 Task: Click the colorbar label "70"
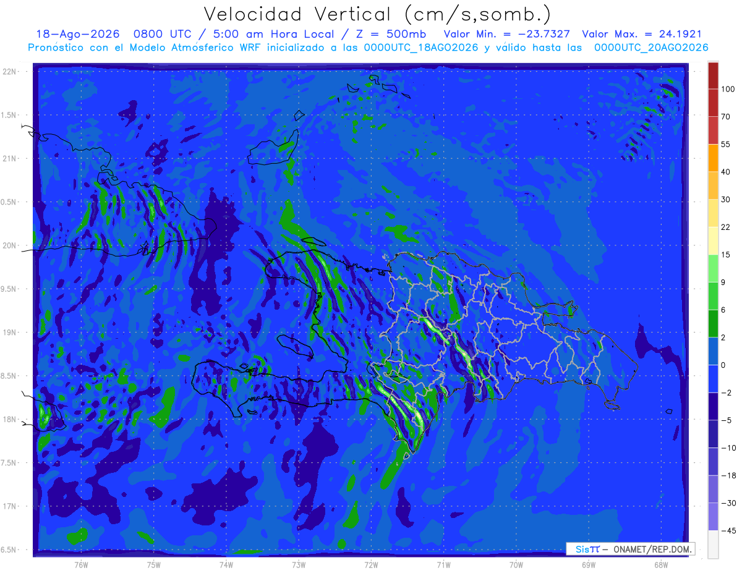tap(727, 117)
